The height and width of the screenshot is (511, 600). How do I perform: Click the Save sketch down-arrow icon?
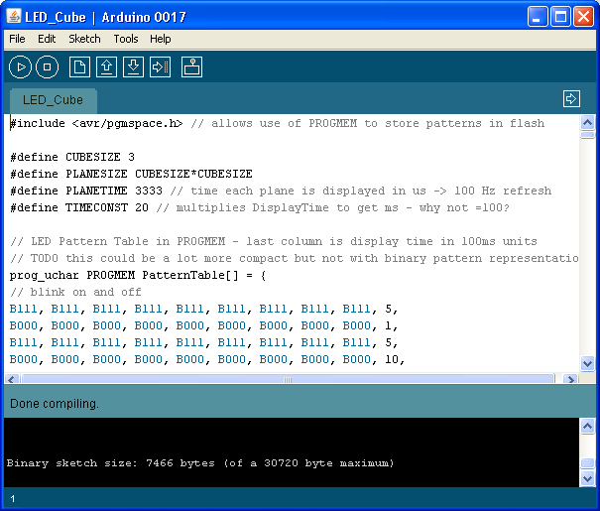pyautogui.click(x=133, y=66)
